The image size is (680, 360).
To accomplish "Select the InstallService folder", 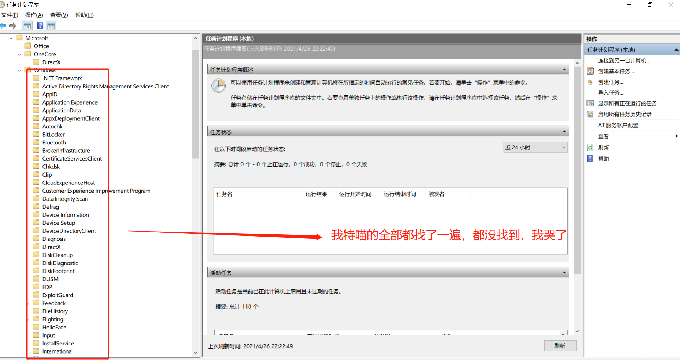I will coord(58,343).
